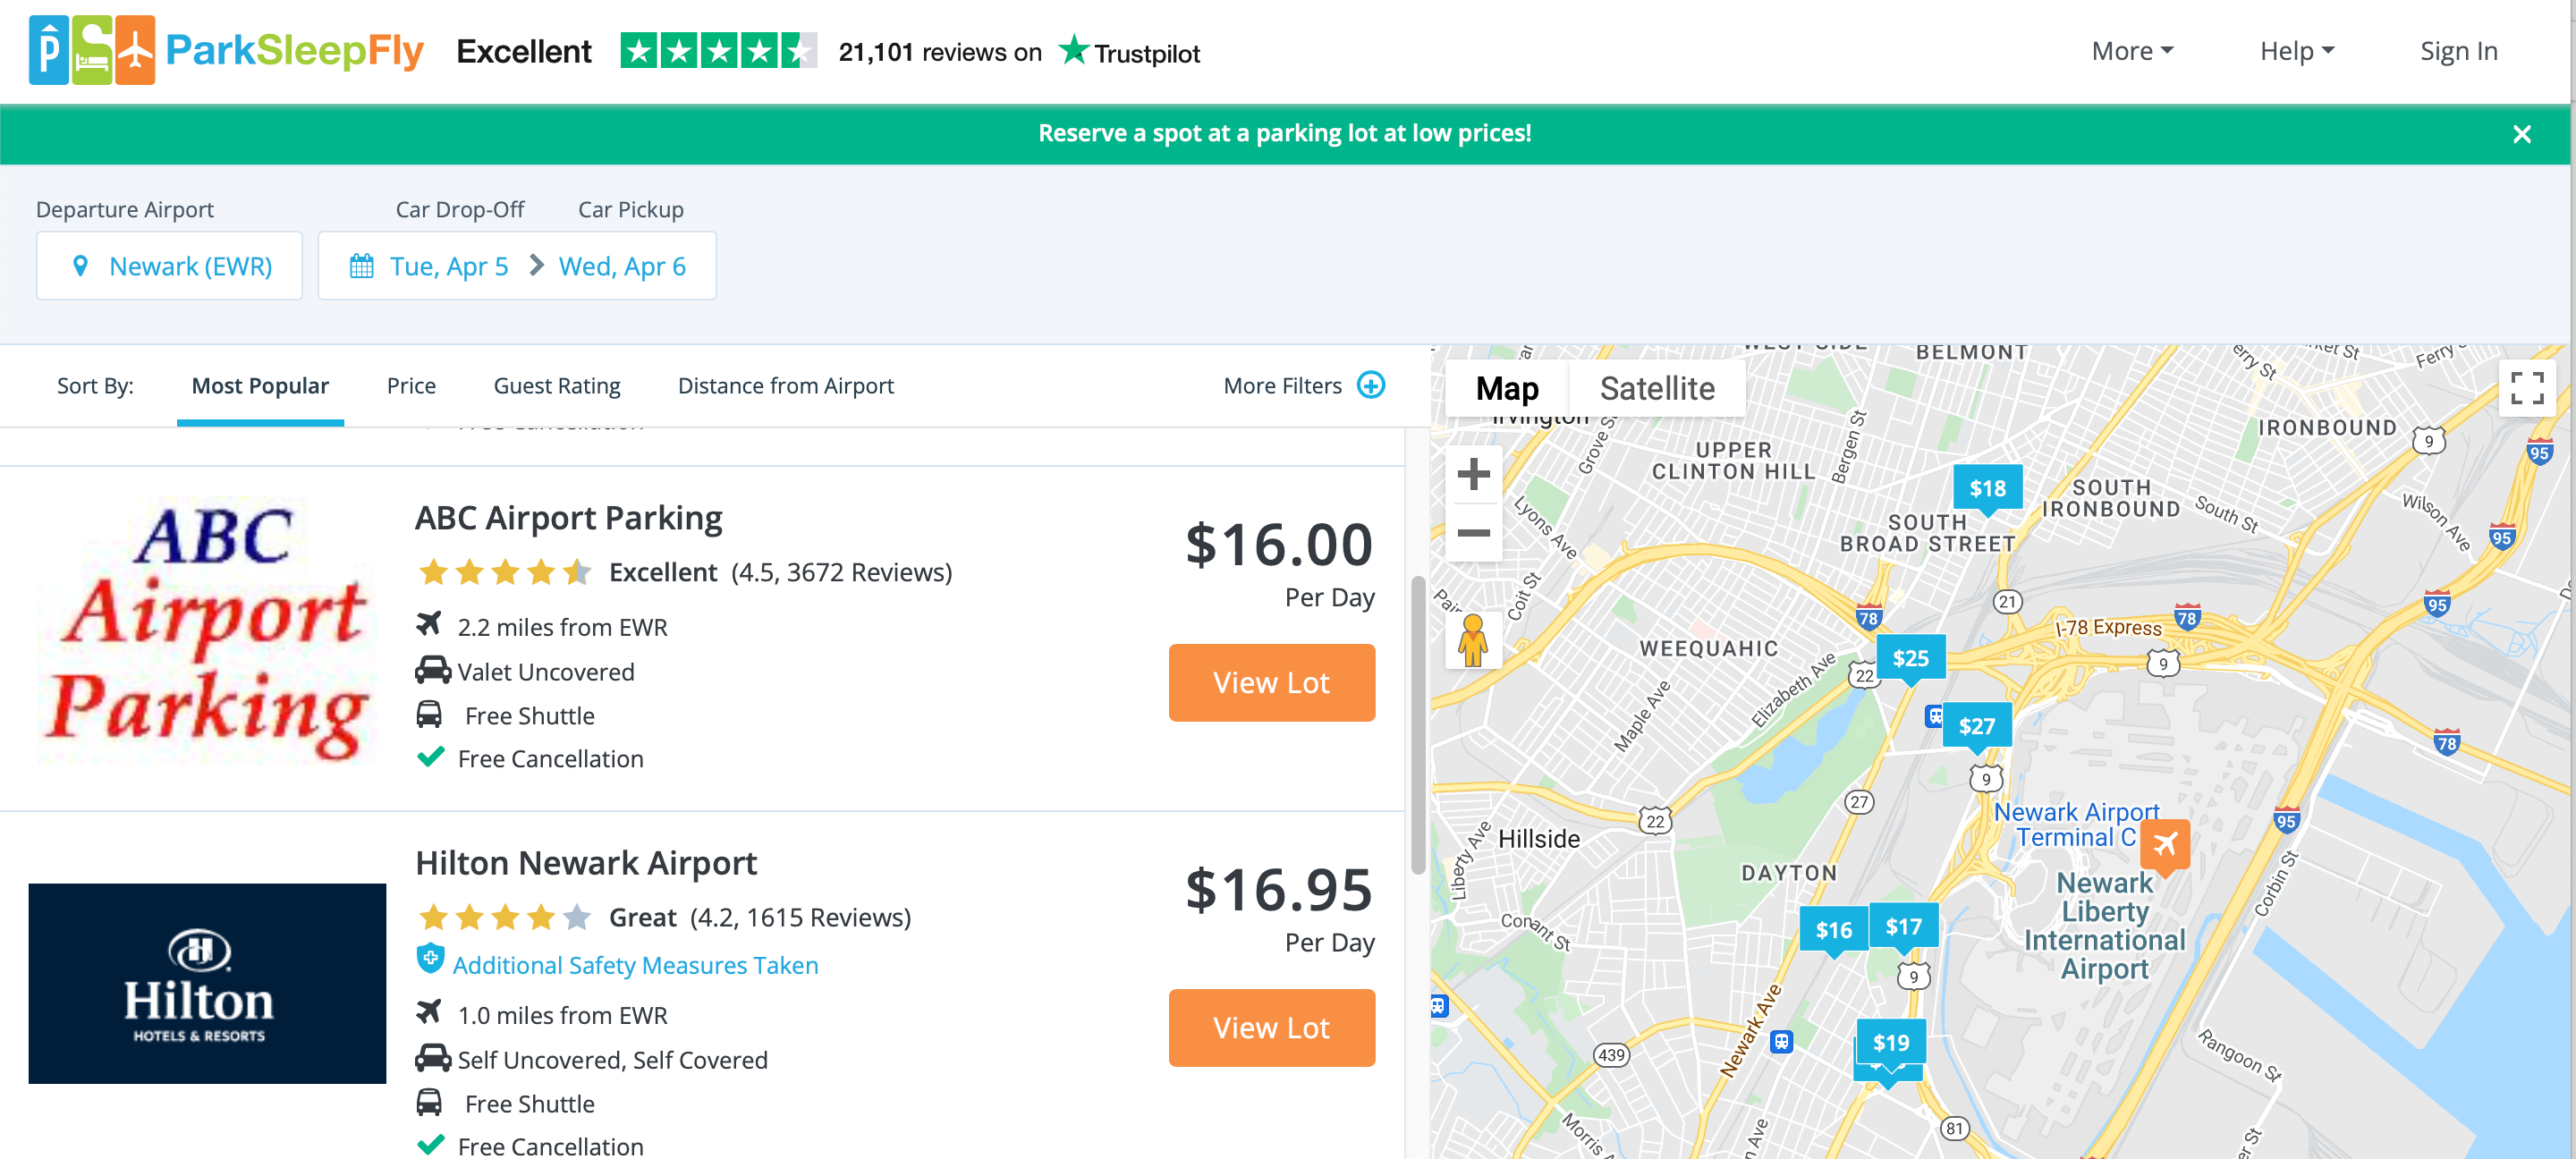Zoom out on the map

[x=1473, y=533]
